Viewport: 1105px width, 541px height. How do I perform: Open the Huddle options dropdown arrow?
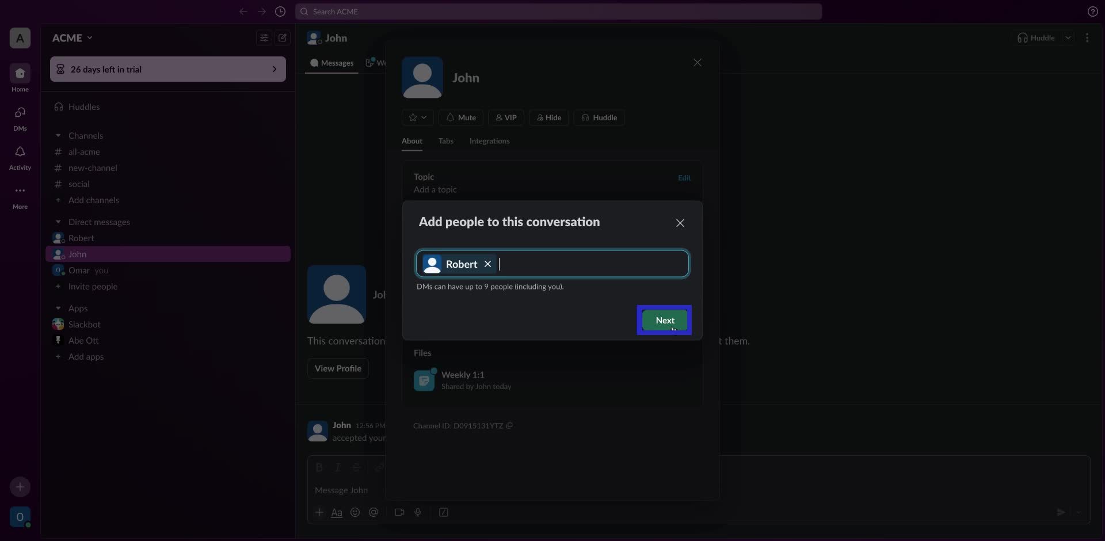click(x=1069, y=37)
